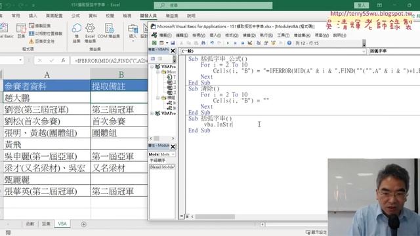Click the Save icon in the VBA toolbar
The image size is (420, 236).
point(173,43)
